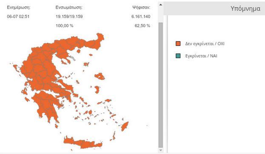The height and width of the screenshot is (154, 265).
Task: Select Lesbos island on the map
Action: coord(100,76)
